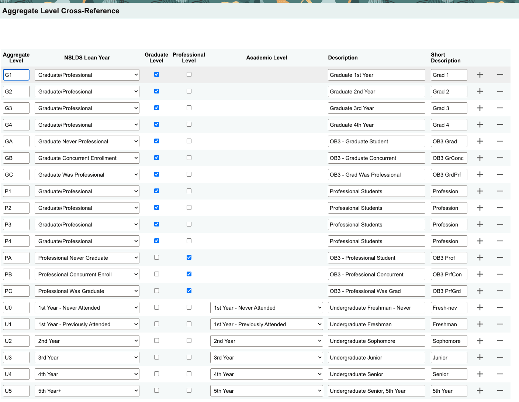Click the Graduate Level column header
This screenshot has height=402, width=519.
pos(156,58)
